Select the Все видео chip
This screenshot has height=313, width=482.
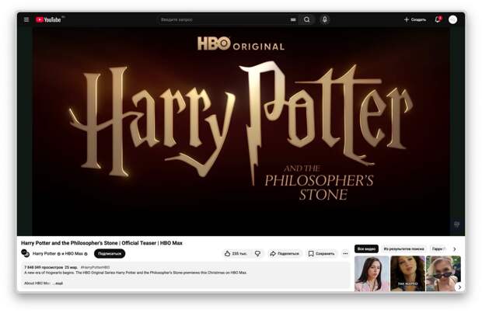click(366, 249)
